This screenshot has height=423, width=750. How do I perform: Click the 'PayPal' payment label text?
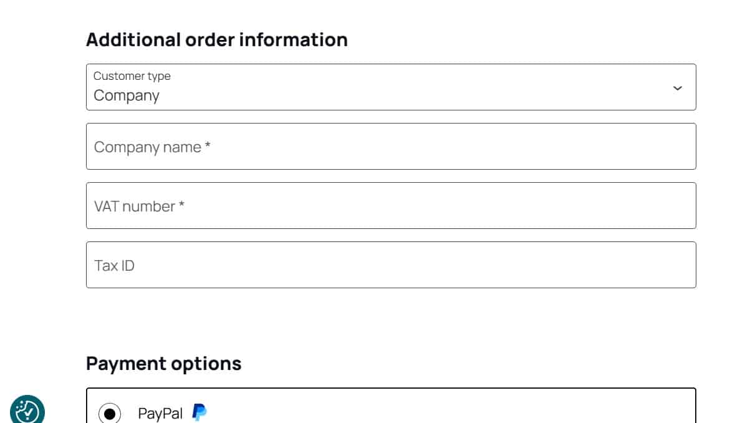160,414
